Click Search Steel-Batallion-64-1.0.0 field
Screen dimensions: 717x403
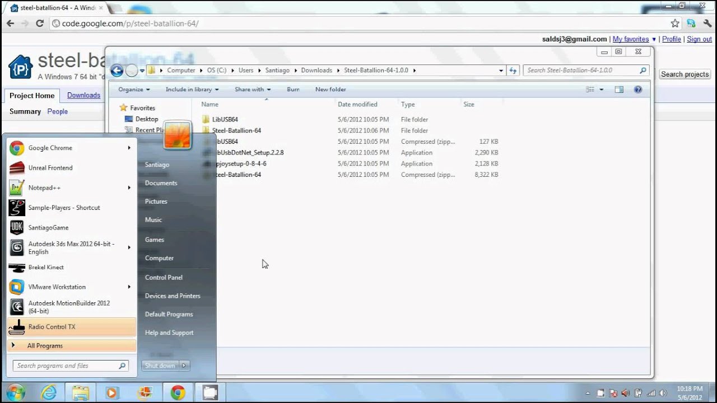pos(586,71)
